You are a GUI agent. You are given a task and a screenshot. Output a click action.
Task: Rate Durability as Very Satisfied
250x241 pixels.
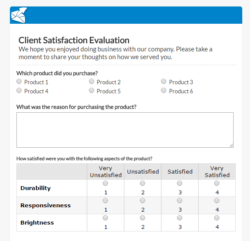pos(217,183)
